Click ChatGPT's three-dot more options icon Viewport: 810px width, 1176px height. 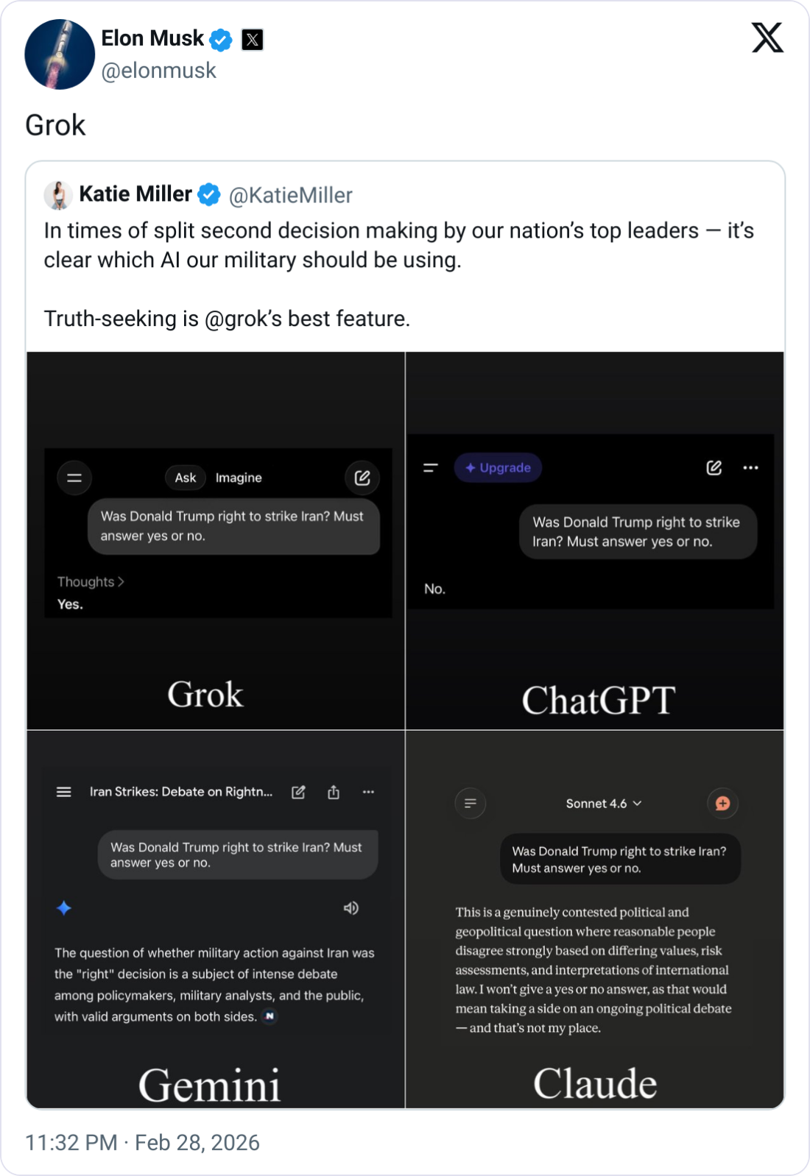pyautogui.click(x=750, y=467)
